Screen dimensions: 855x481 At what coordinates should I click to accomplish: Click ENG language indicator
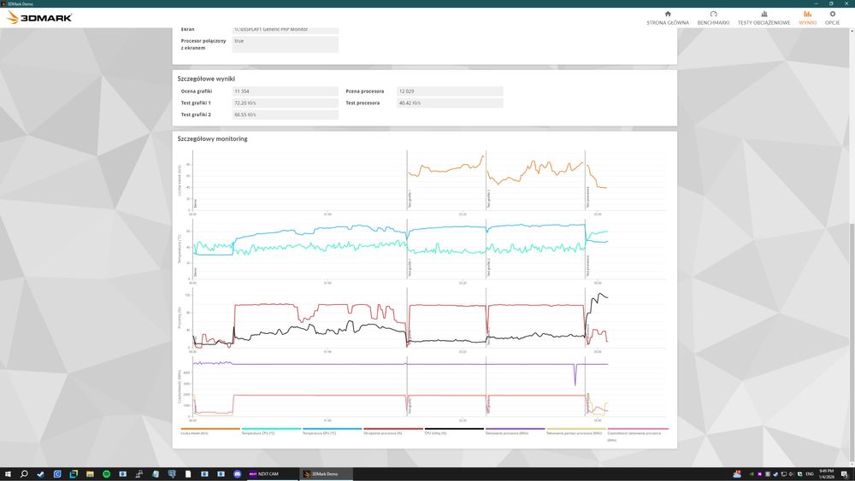click(x=810, y=474)
